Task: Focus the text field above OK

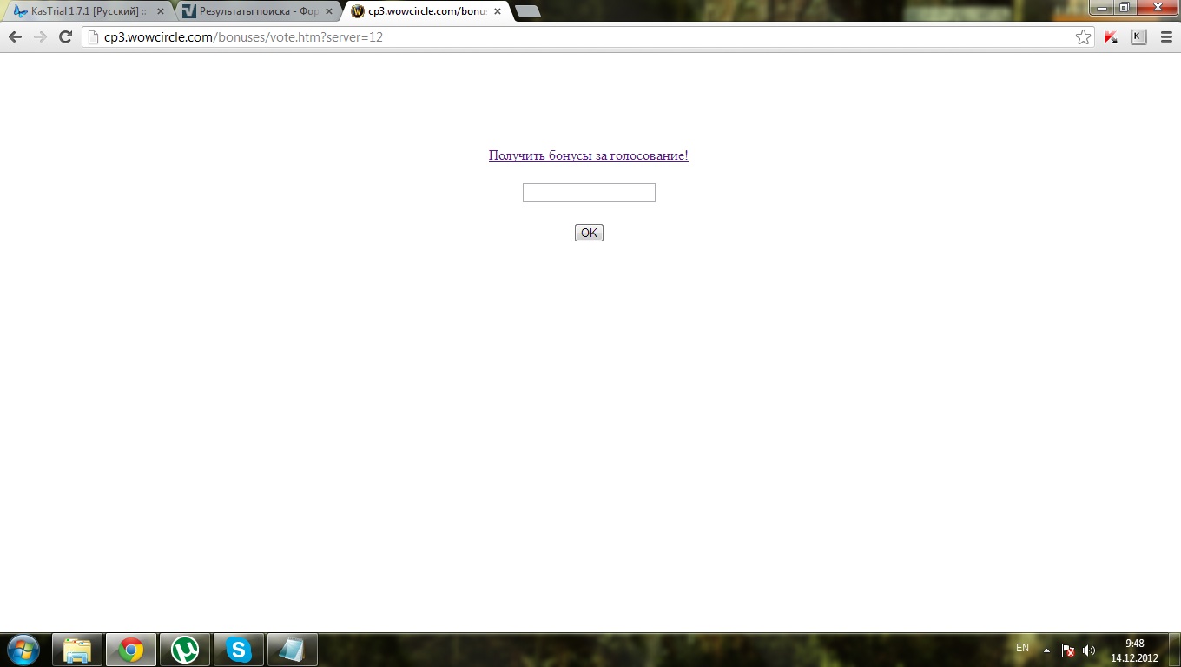Action: 589,193
